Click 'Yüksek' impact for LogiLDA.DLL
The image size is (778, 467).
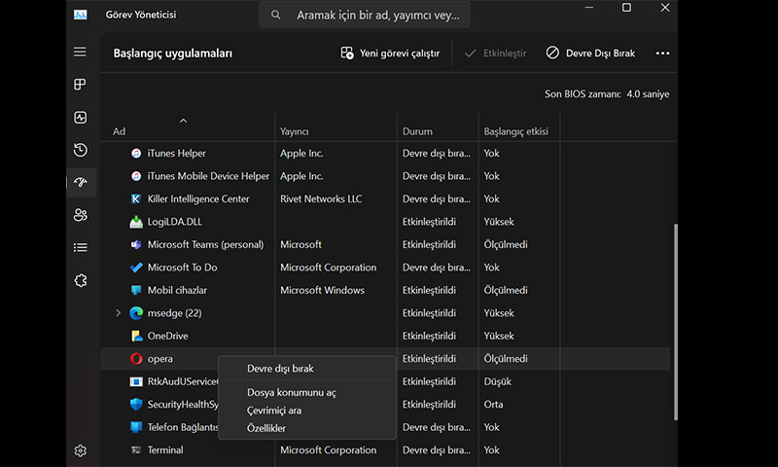click(x=499, y=222)
